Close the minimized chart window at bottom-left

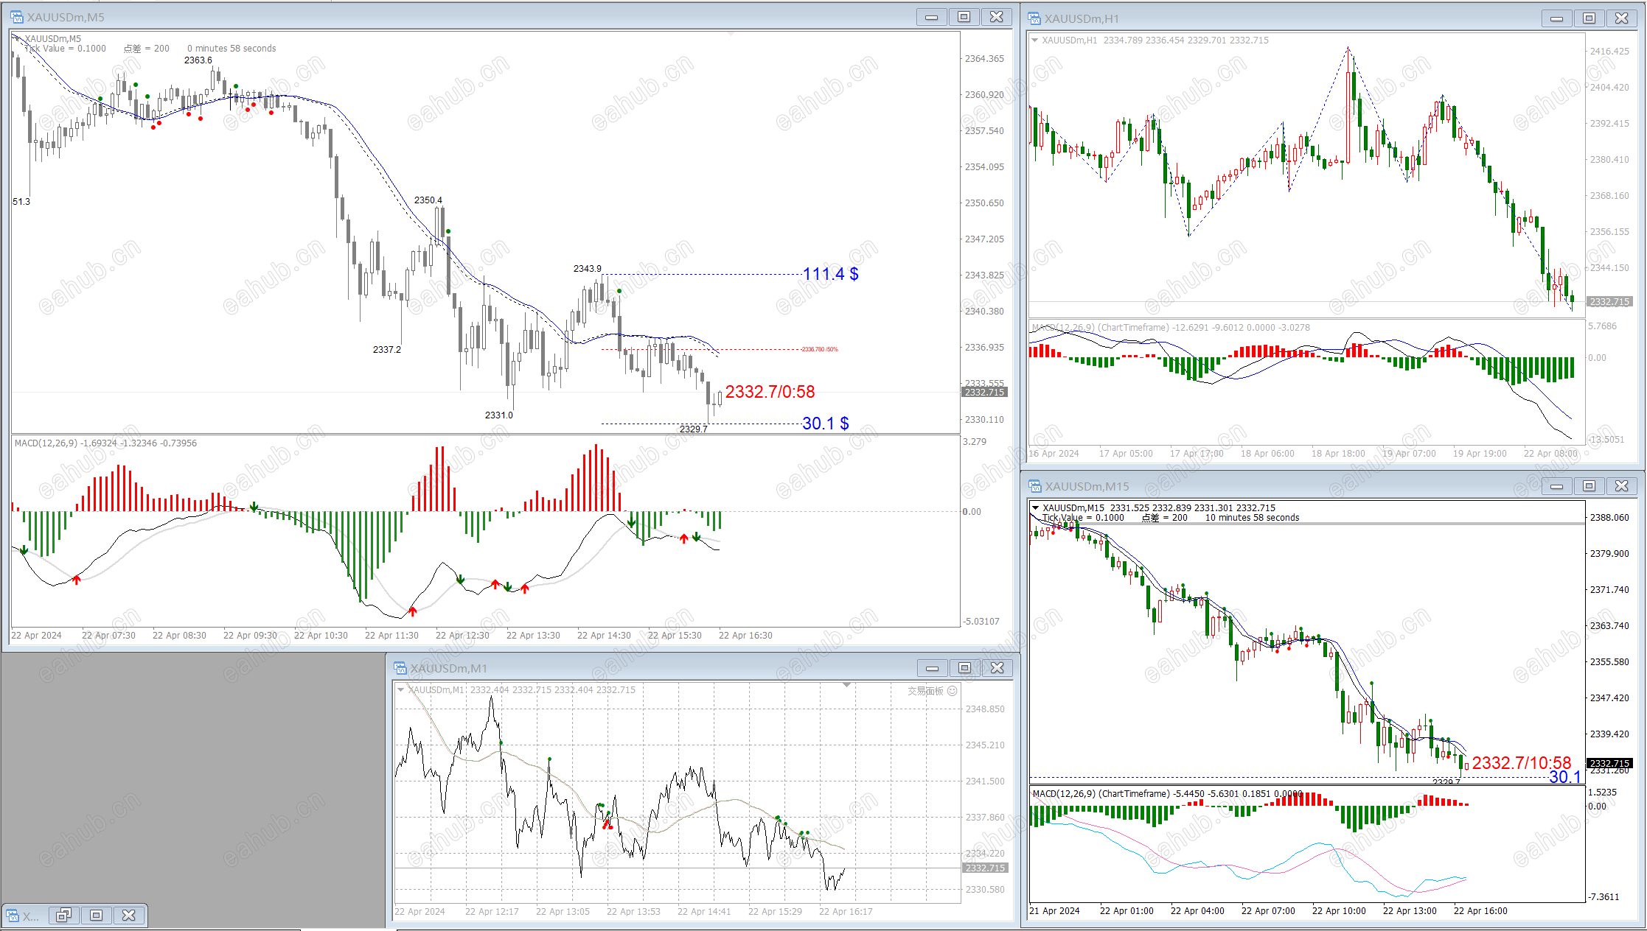point(129,916)
